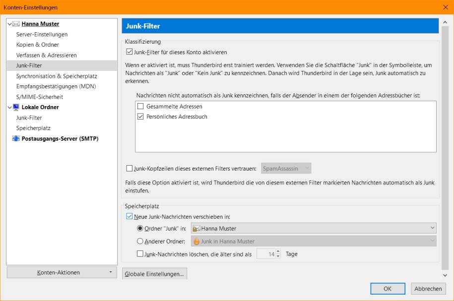Image resolution: width=454 pixels, height=301 pixels.
Task: Confirm settings with the OK button
Action: pyautogui.click(x=388, y=289)
